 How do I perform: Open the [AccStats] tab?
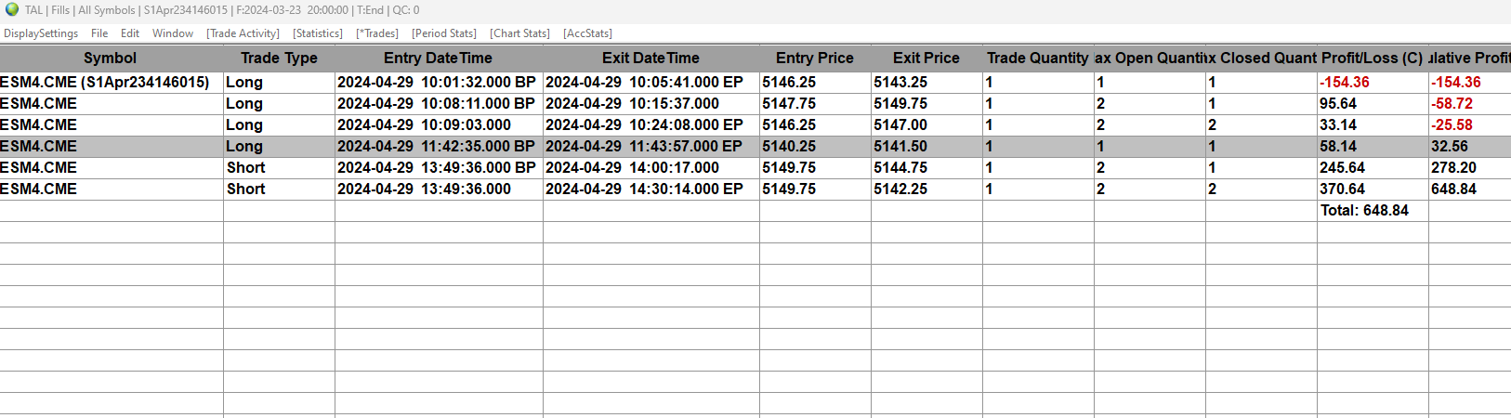(x=587, y=33)
